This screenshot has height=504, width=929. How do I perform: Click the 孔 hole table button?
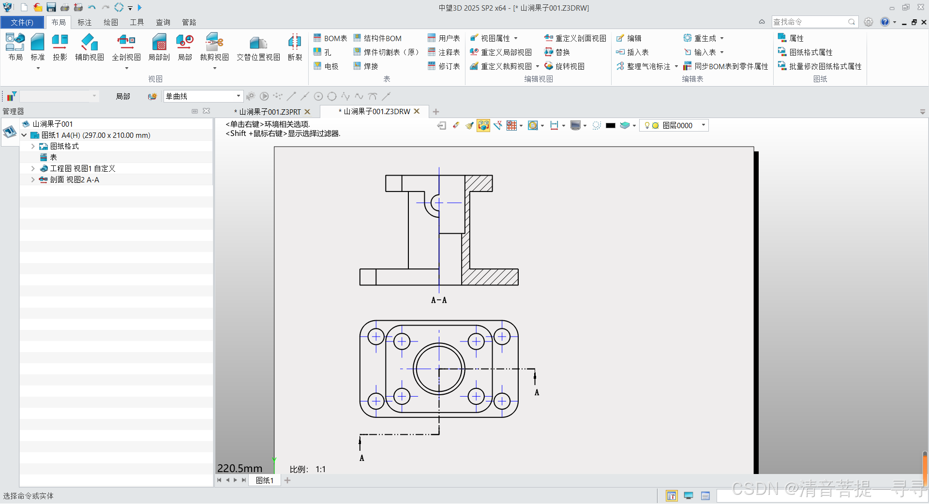(322, 52)
